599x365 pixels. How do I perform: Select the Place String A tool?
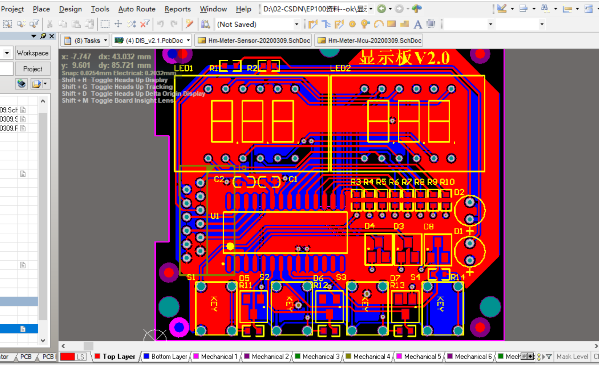click(x=418, y=24)
